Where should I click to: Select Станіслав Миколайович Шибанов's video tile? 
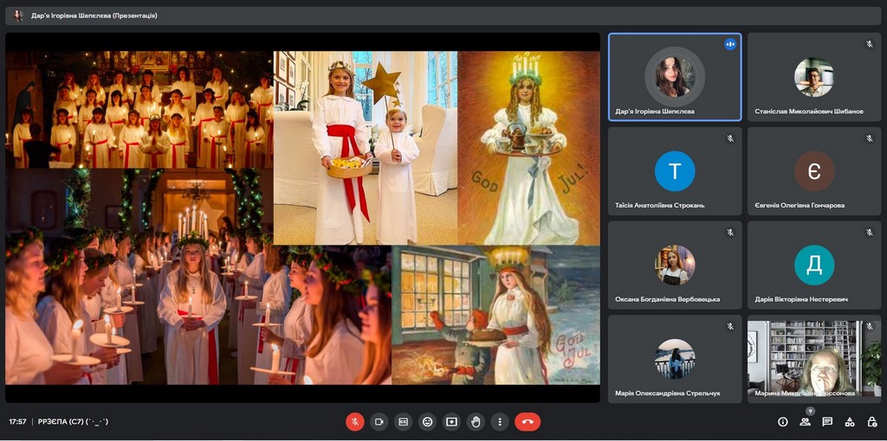coord(814,77)
